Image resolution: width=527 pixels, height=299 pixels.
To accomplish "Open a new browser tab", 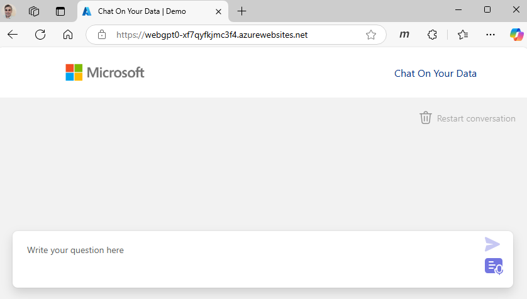I will point(241,11).
